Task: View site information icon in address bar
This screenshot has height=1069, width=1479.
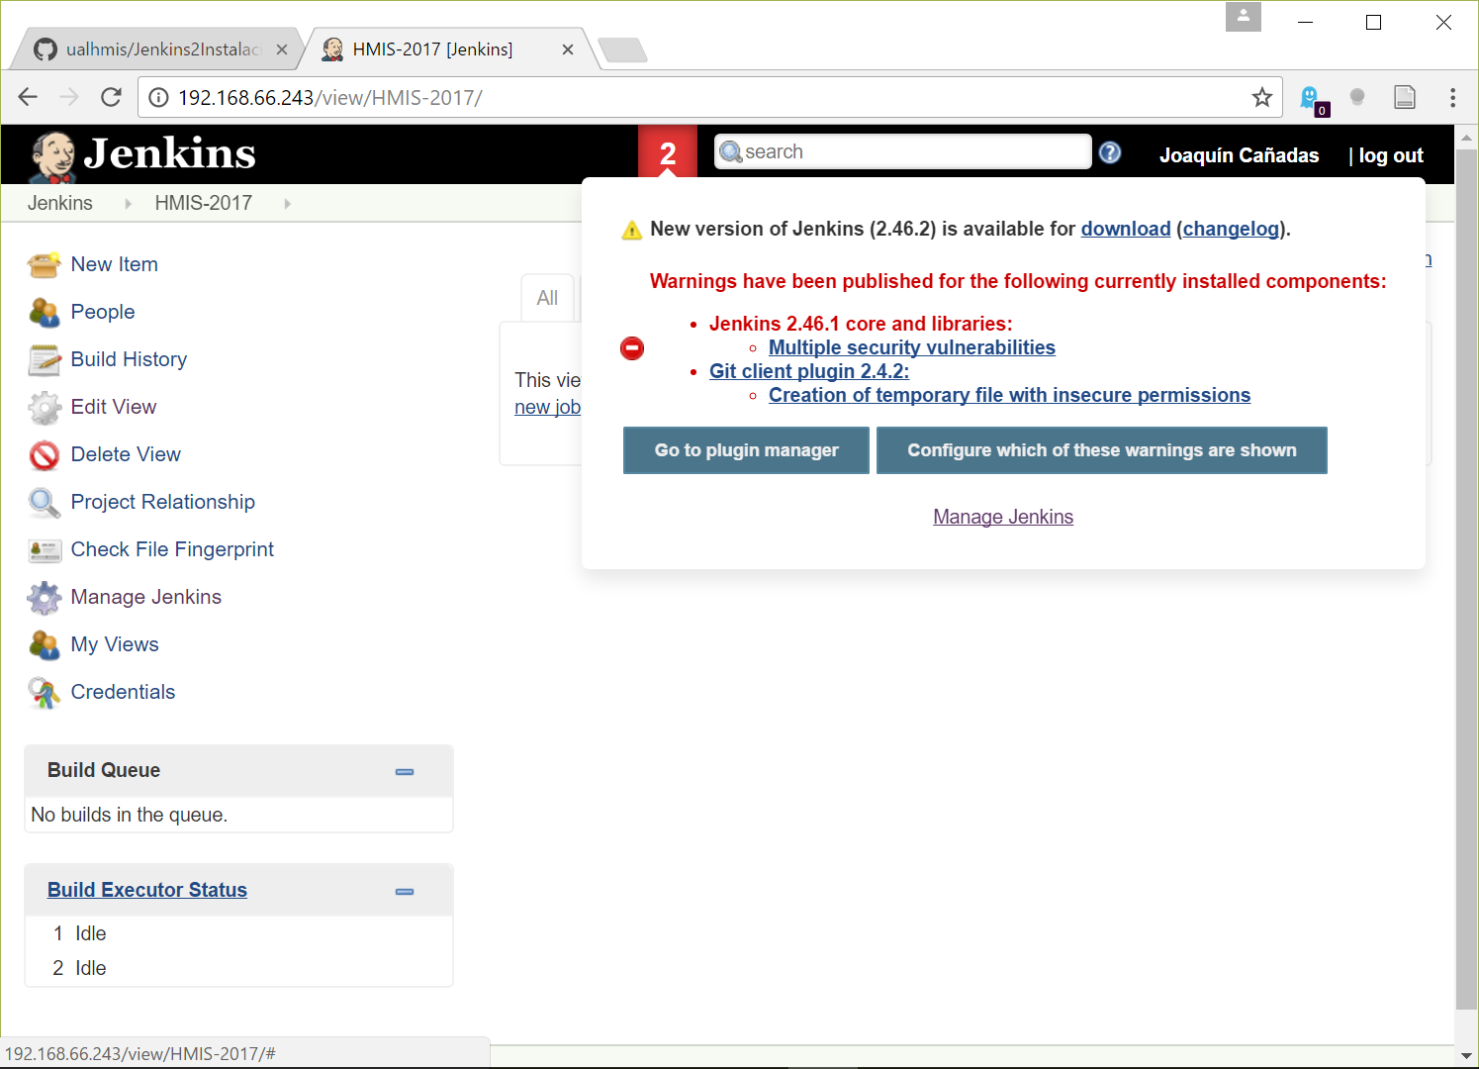Action: coord(157,97)
